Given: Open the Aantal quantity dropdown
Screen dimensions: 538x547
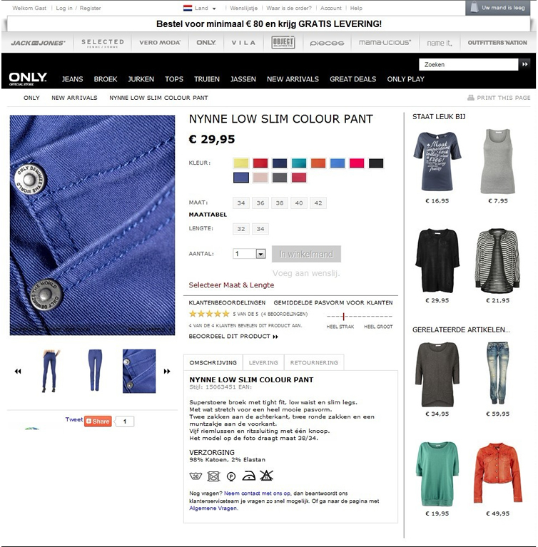Looking at the screenshot, I should (x=260, y=254).
